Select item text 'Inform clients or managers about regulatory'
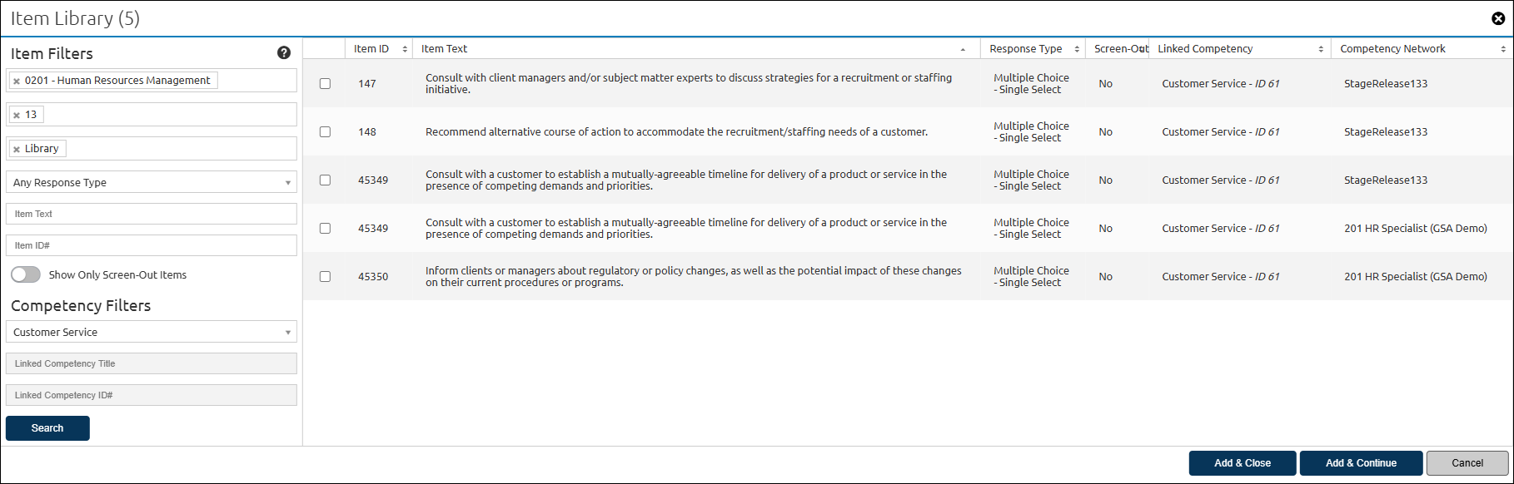 pos(693,276)
